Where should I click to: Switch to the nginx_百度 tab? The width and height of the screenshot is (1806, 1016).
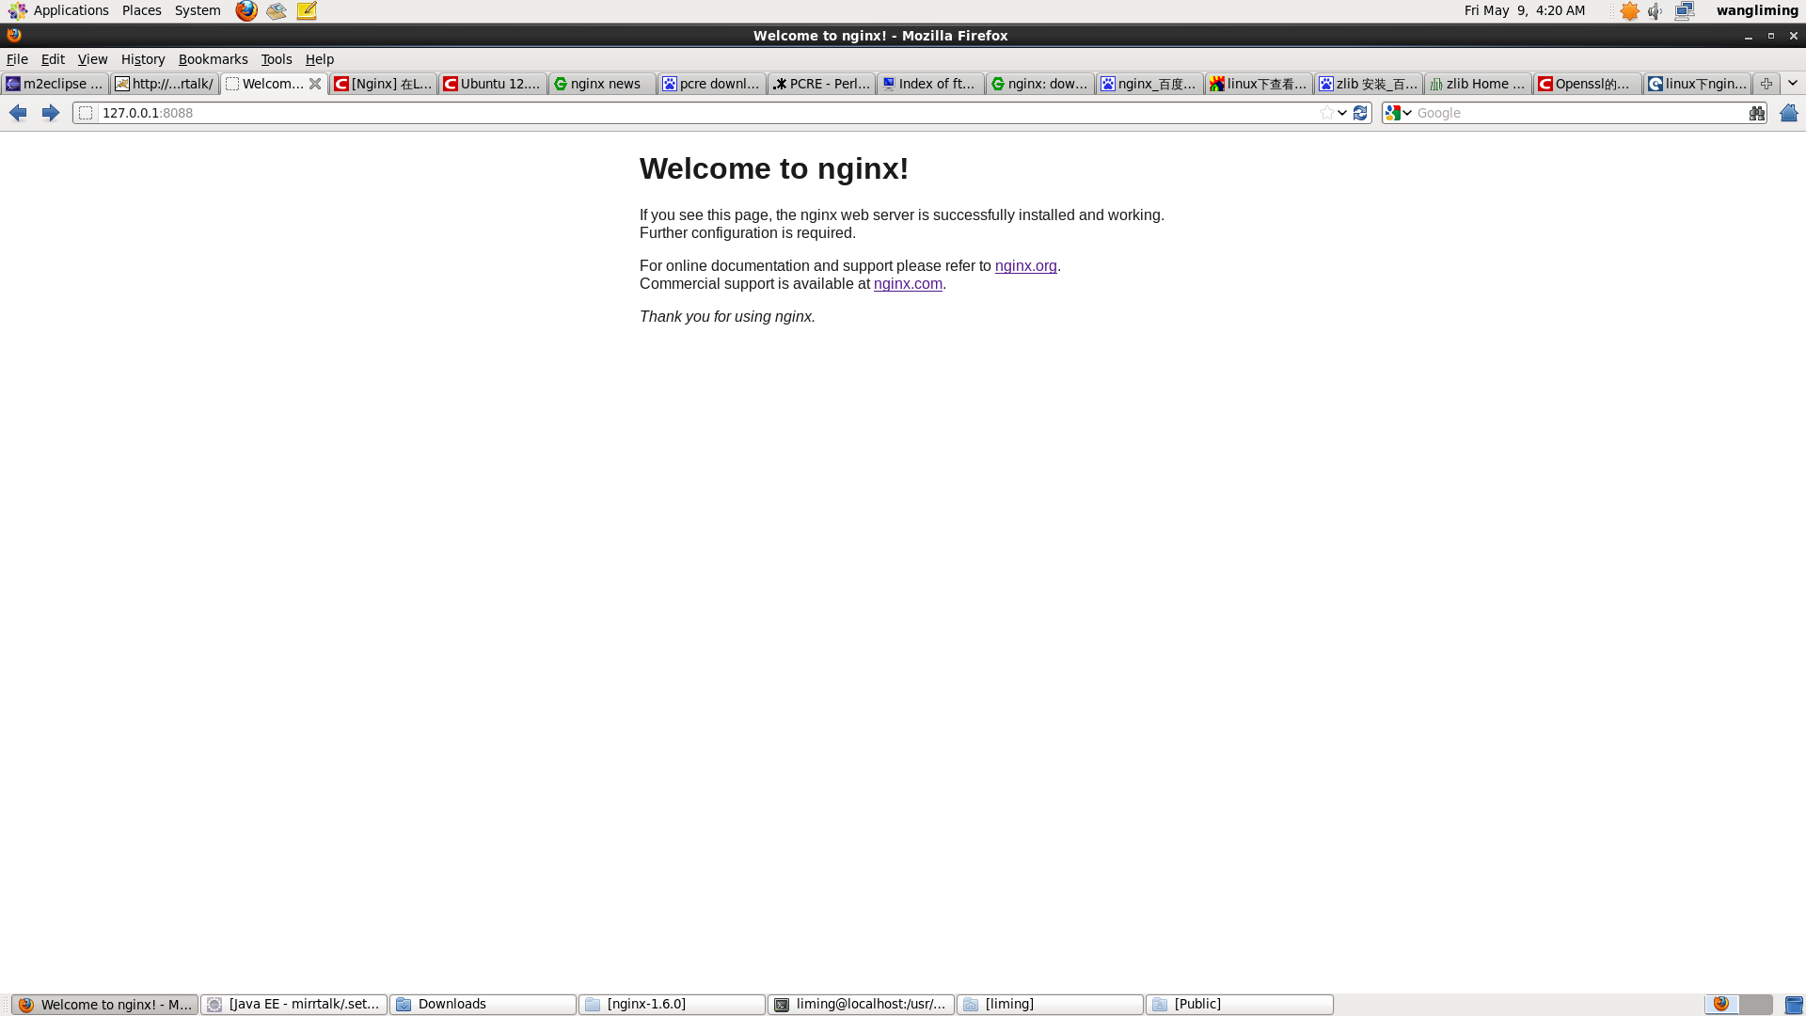click(1150, 84)
